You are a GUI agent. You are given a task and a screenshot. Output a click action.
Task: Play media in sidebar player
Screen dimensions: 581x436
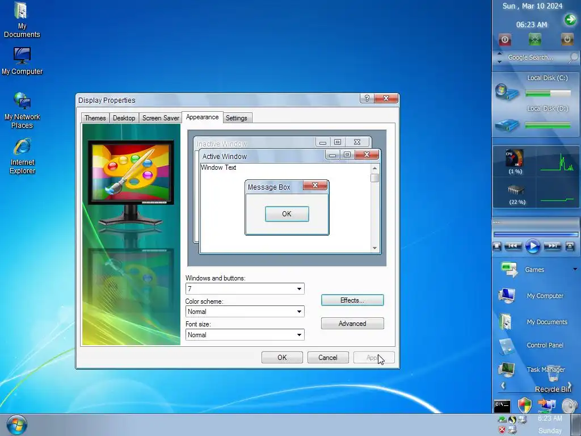(x=533, y=246)
